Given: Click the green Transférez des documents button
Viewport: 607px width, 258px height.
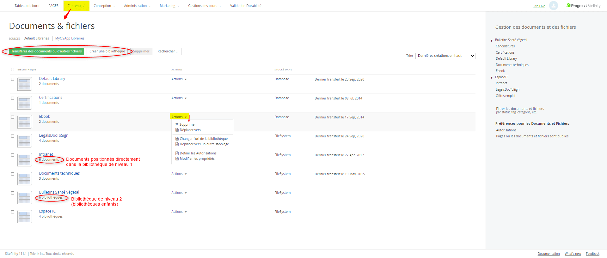Looking at the screenshot, I should pos(46,51).
